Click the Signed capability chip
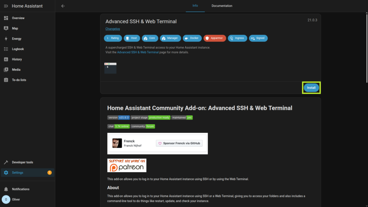 click(x=258, y=38)
